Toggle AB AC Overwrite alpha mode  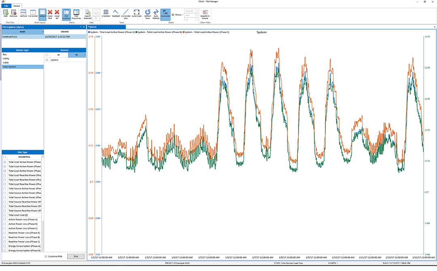pos(165,13)
